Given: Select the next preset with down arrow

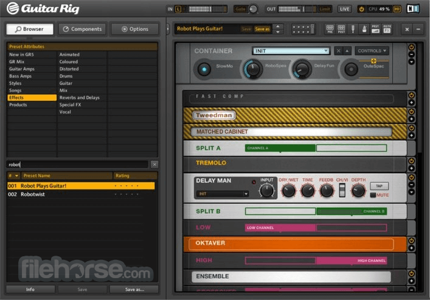Looking at the screenshot, I should click(278, 32).
